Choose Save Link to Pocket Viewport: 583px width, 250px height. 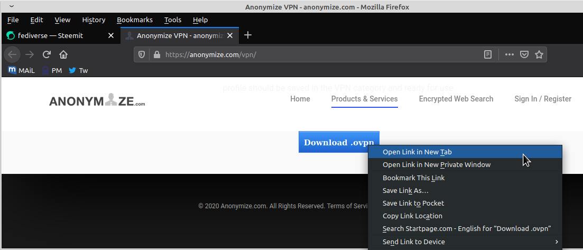(465, 203)
